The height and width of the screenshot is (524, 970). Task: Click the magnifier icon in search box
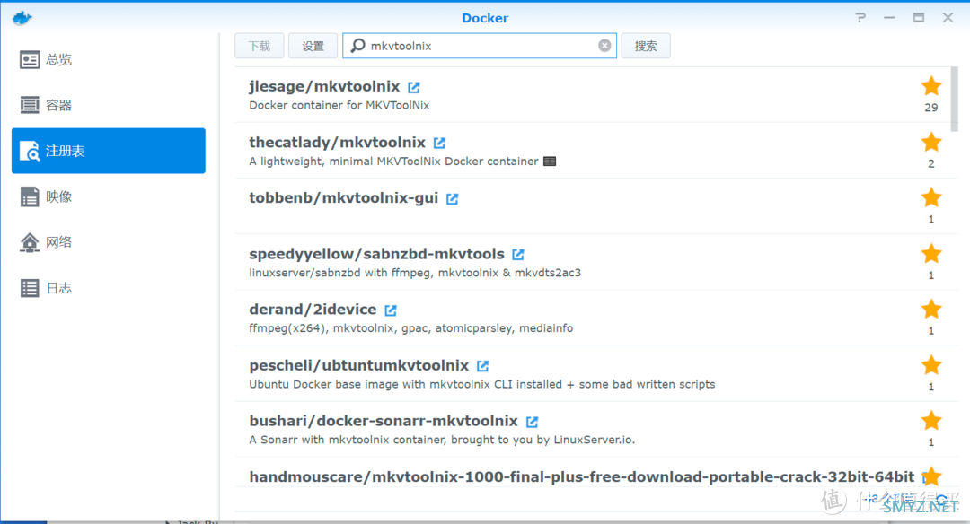[357, 46]
